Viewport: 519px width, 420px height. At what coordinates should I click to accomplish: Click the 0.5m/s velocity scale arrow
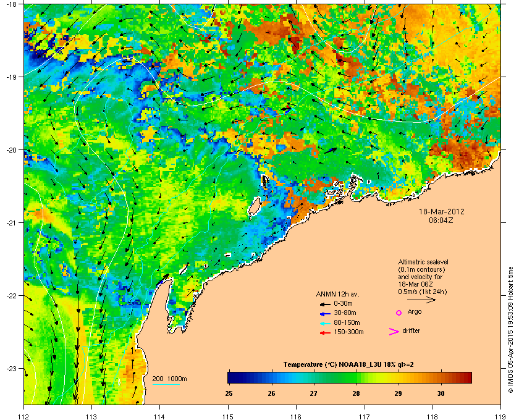click(421, 300)
